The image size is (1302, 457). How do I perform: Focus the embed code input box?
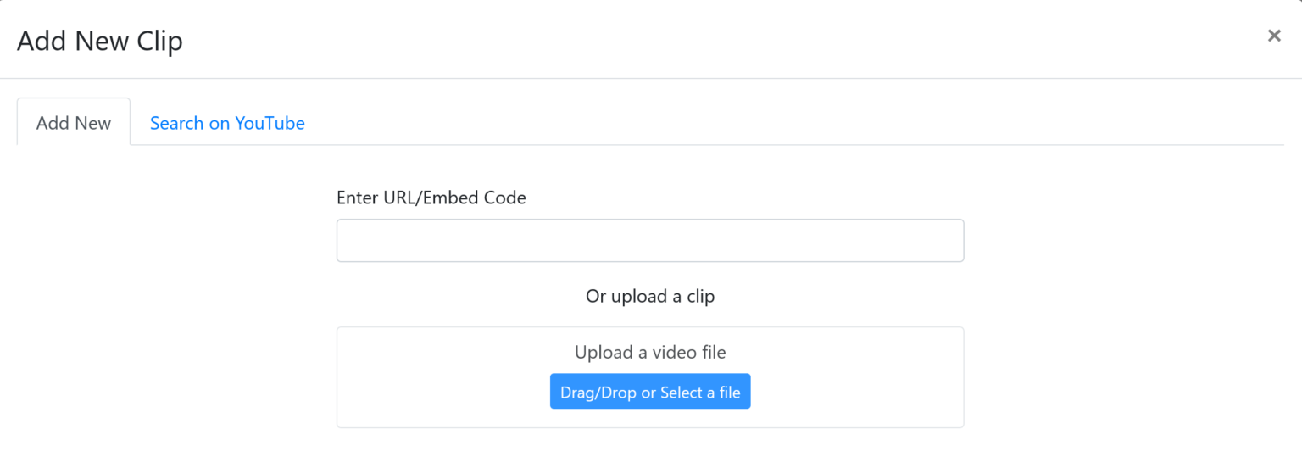click(x=649, y=241)
